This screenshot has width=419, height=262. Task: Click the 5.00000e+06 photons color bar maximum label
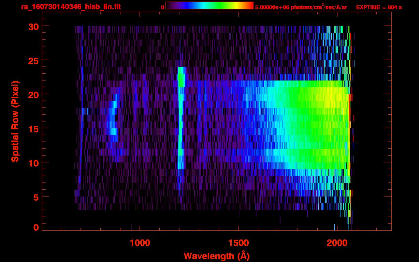(301, 7)
